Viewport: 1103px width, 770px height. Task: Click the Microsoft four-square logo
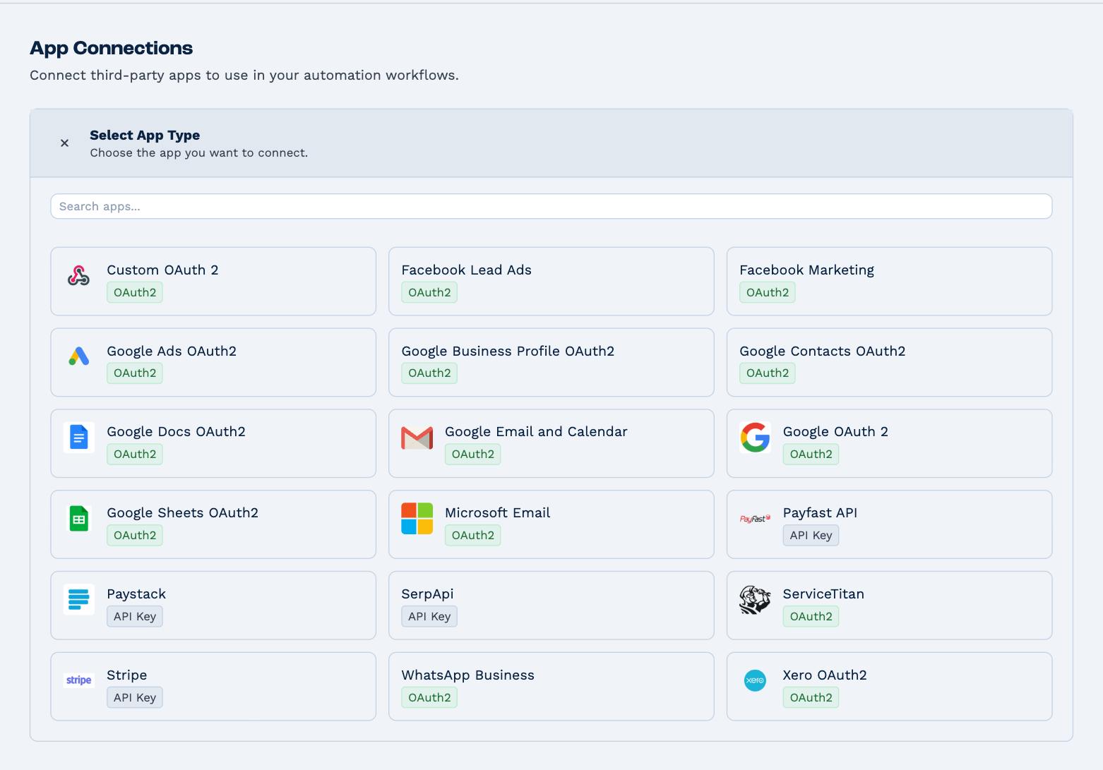tap(417, 519)
